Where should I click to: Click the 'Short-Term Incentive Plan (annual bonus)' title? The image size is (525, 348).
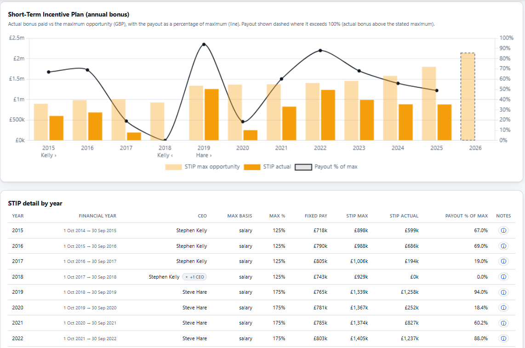(68, 14)
